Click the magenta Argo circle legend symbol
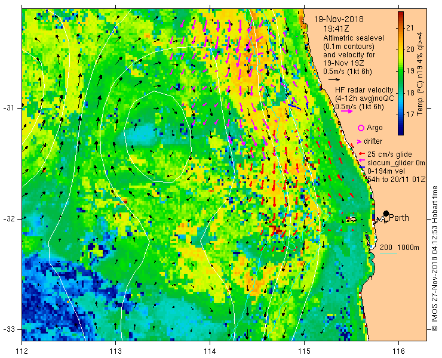442x358 pixels. [x=361, y=128]
